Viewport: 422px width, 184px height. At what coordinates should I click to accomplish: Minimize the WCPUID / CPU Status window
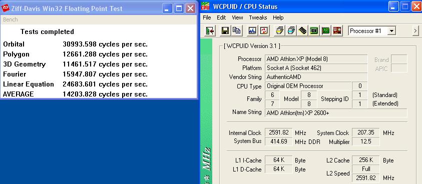[x=394, y=6]
